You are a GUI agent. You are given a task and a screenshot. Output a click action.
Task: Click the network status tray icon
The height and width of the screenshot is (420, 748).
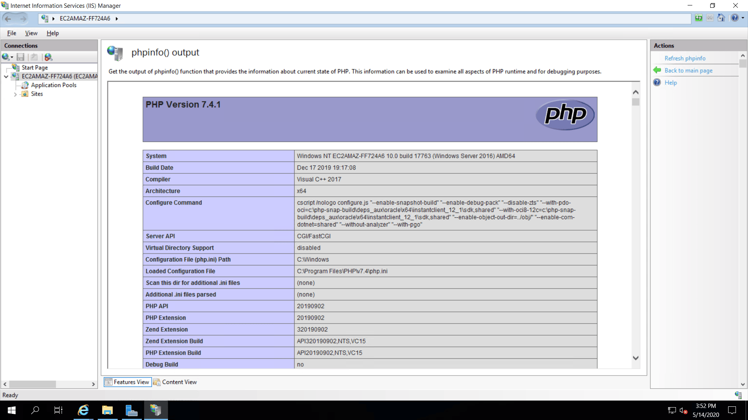point(672,410)
